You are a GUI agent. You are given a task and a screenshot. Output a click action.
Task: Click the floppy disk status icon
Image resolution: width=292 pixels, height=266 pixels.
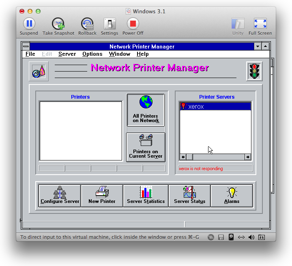[221, 237]
